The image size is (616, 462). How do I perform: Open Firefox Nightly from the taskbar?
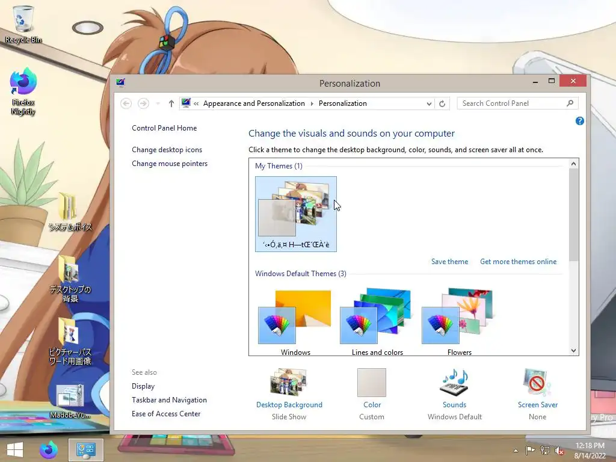[x=49, y=450]
